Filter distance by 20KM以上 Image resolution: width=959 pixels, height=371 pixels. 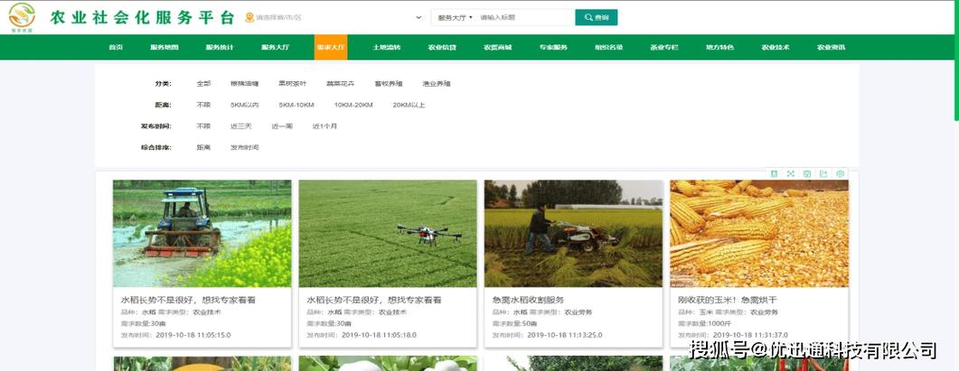(x=409, y=105)
